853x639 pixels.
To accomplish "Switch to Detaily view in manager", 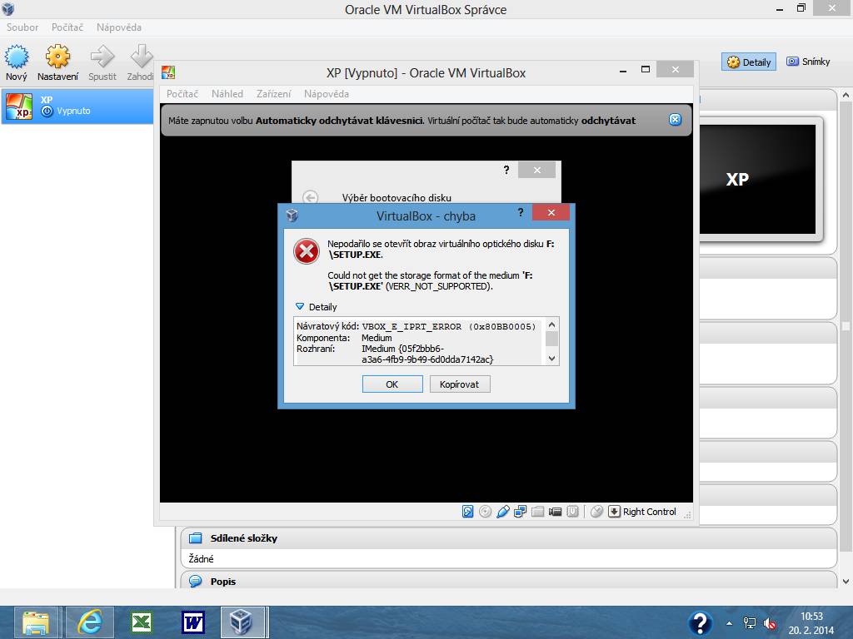I will tap(749, 62).
